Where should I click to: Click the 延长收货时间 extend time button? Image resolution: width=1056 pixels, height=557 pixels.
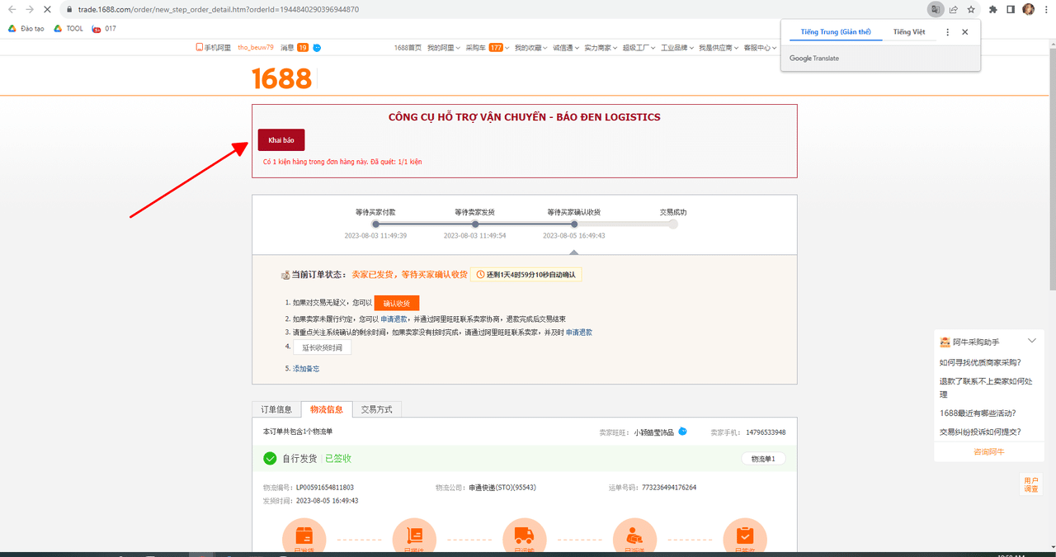pos(322,347)
